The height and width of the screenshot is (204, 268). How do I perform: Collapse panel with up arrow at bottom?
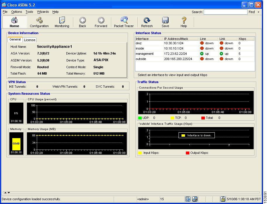pos(5,193)
